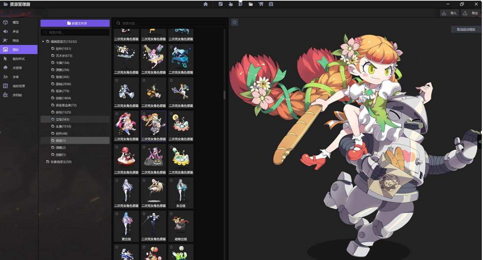The image size is (483, 260).
Task: Click the 取消自动缩放 button
Action: tap(466, 29)
